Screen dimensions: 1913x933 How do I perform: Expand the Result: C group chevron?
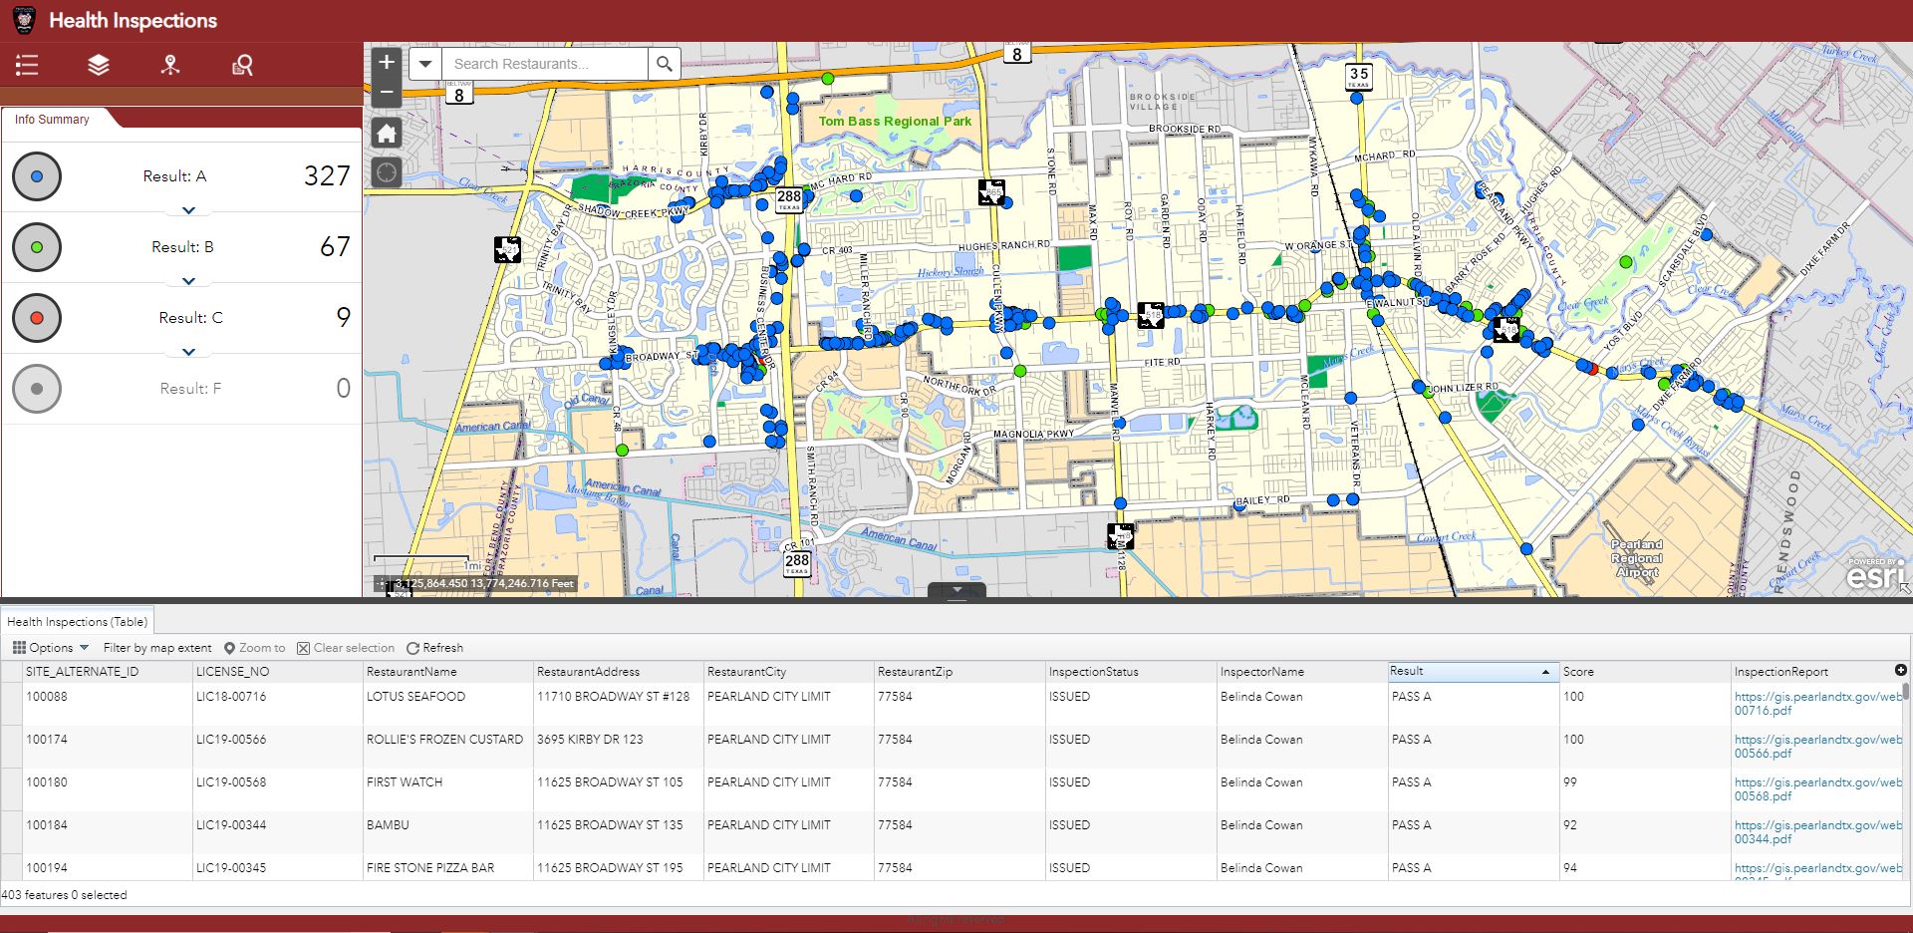click(x=188, y=352)
